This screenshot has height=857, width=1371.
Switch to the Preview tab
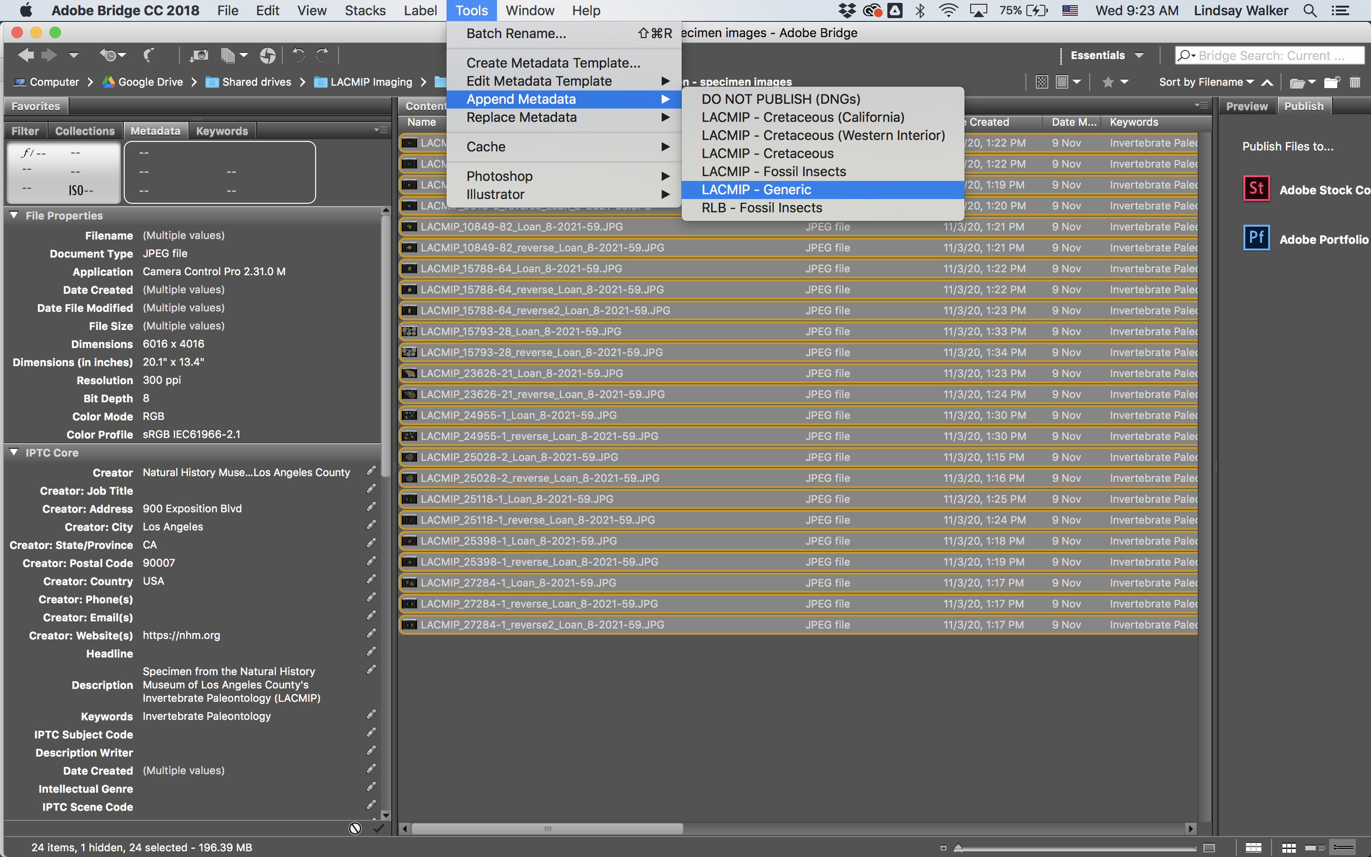[1246, 106]
